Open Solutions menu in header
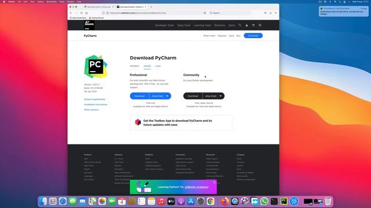This screenshot has width=371, height=208. tap(220, 25)
